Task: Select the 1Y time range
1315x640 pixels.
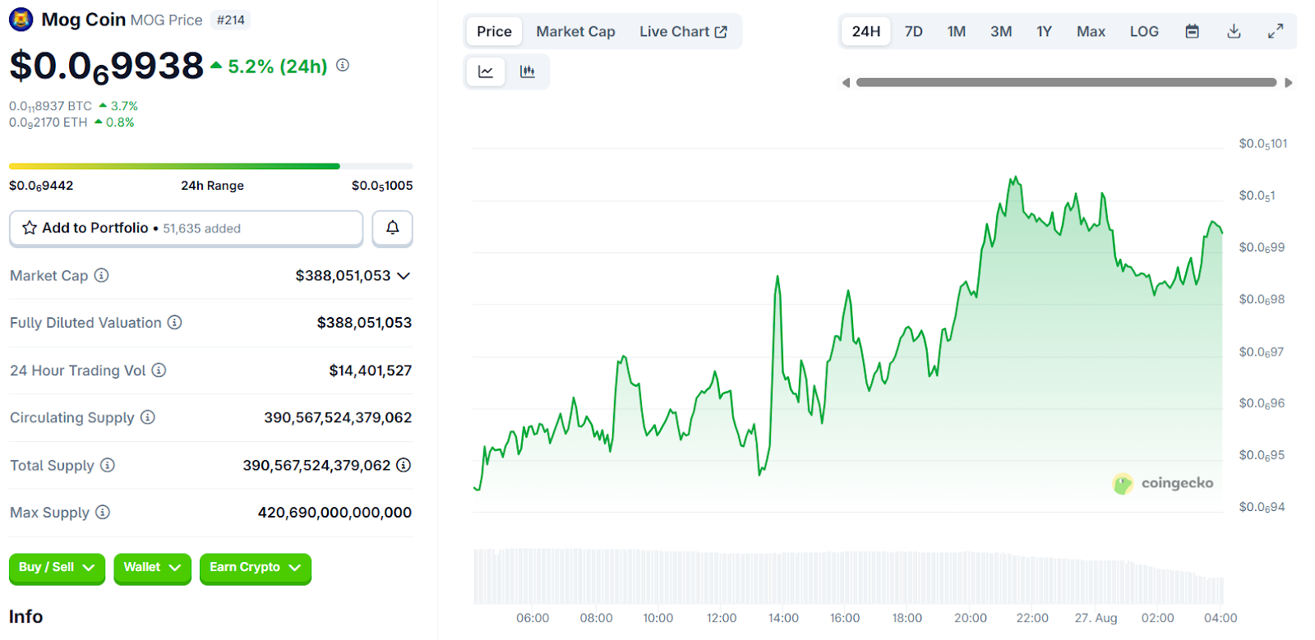Action: 1044,31
